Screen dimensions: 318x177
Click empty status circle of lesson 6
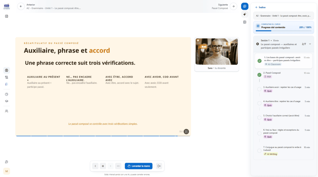click(259, 133)
